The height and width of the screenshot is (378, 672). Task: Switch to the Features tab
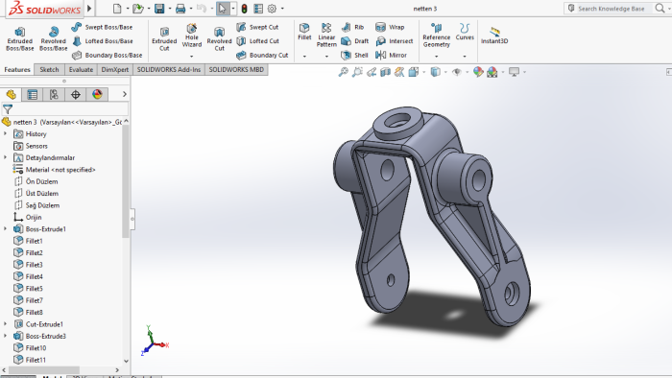click(x=17, y=69)
